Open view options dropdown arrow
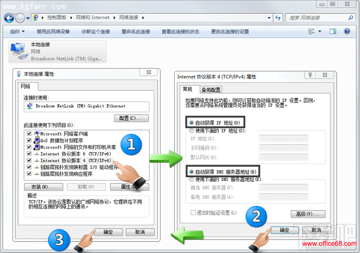 319,32
